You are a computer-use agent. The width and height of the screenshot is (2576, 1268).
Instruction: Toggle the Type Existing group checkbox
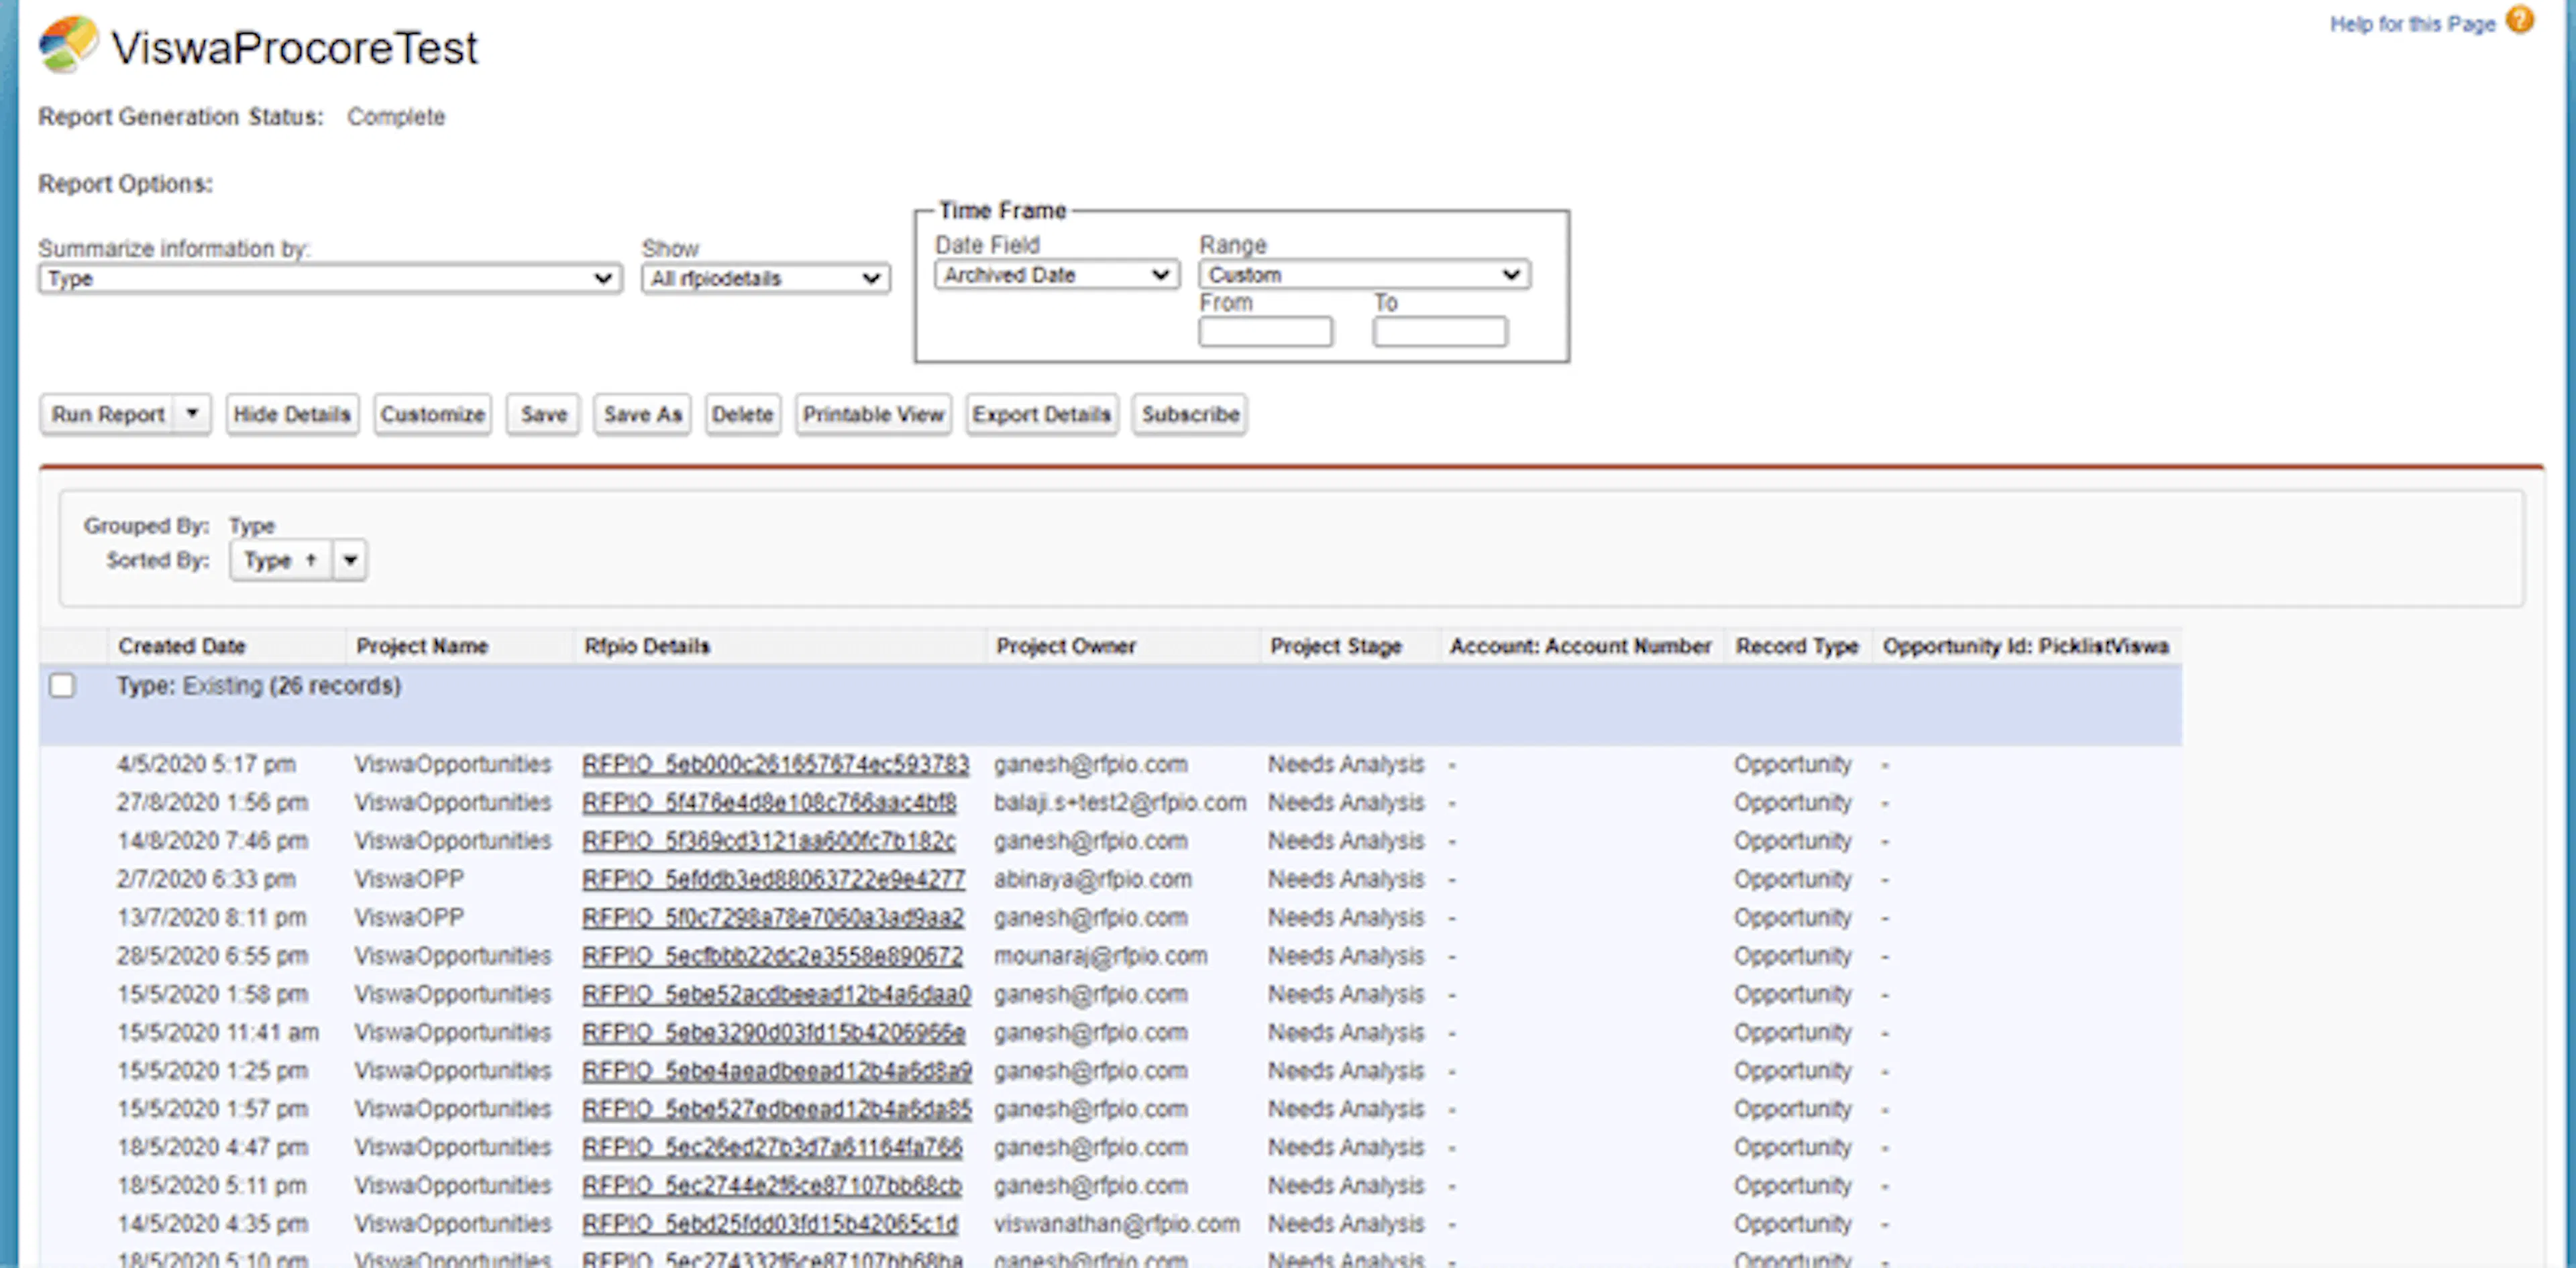point(62,685)
